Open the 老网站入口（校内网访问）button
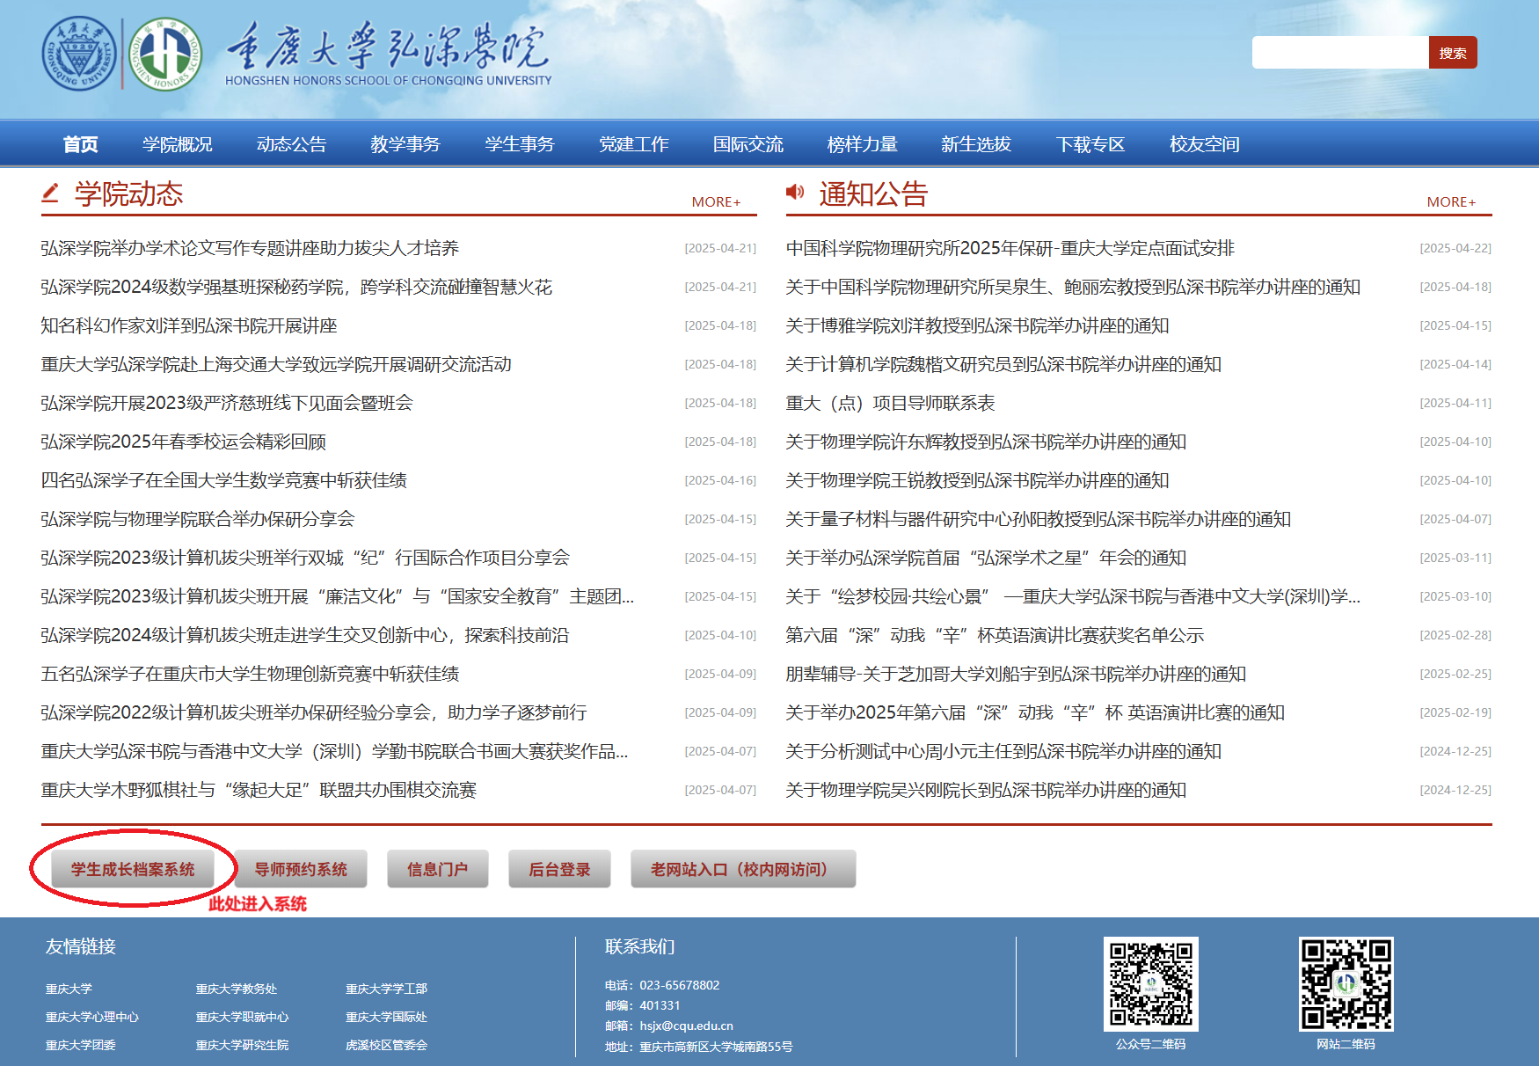This screenshot has width=1539, height=1066. 743,869
